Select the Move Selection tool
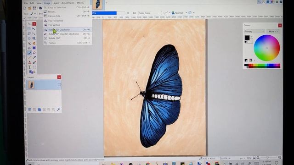This screenshot has height=165, width=294. click(x=34, y=33)
